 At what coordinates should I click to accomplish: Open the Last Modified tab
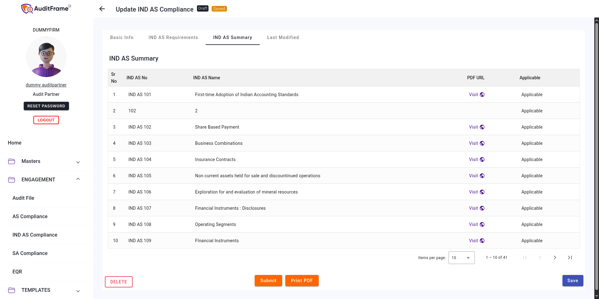[x=283, y=37]
